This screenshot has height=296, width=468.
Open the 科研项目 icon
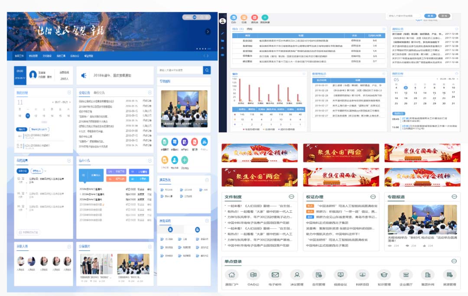362,275
